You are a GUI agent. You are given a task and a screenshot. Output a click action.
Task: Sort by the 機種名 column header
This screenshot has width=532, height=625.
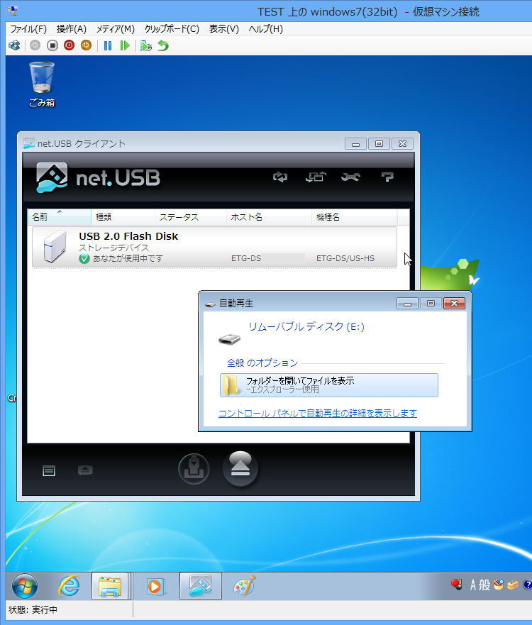[x=354, y=217]
